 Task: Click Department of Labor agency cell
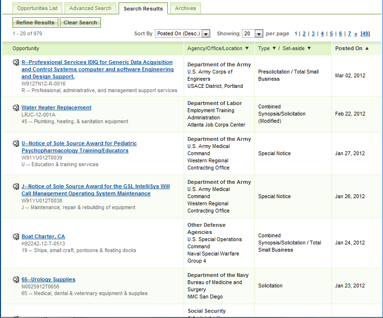click(219, 114)
